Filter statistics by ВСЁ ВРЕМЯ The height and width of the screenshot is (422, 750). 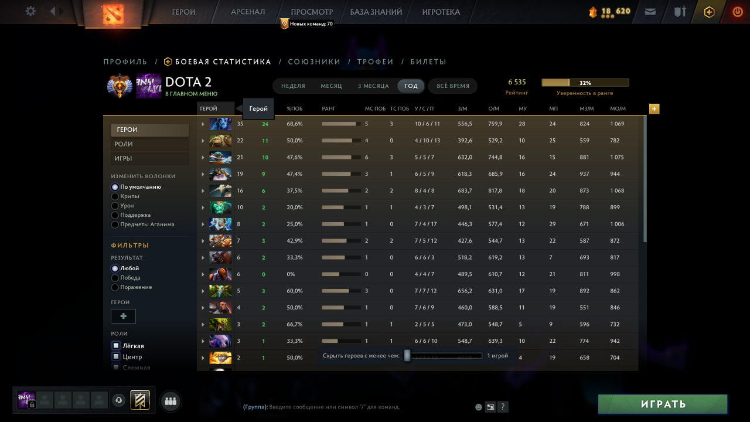click(453, 86)
